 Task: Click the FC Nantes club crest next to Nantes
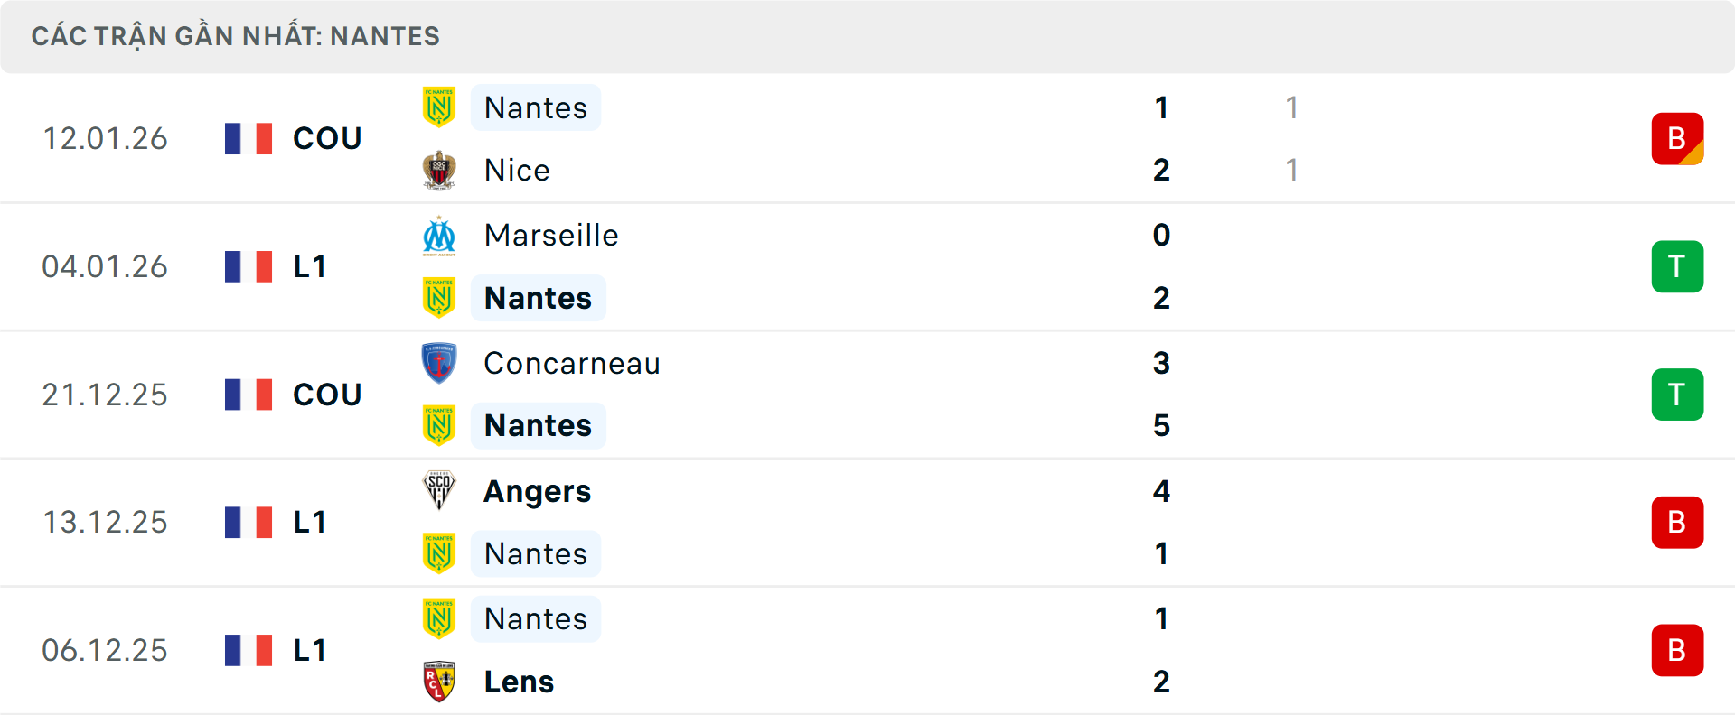coord(439,107)
